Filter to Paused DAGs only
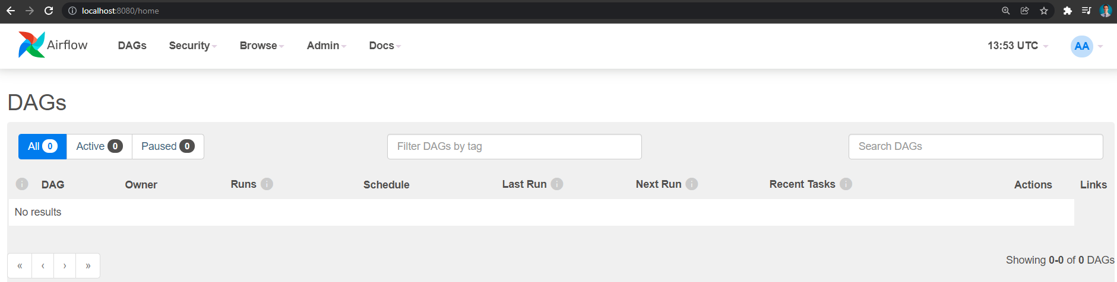The width and height of the screenshot is (1117, 282). click(167, 146)
